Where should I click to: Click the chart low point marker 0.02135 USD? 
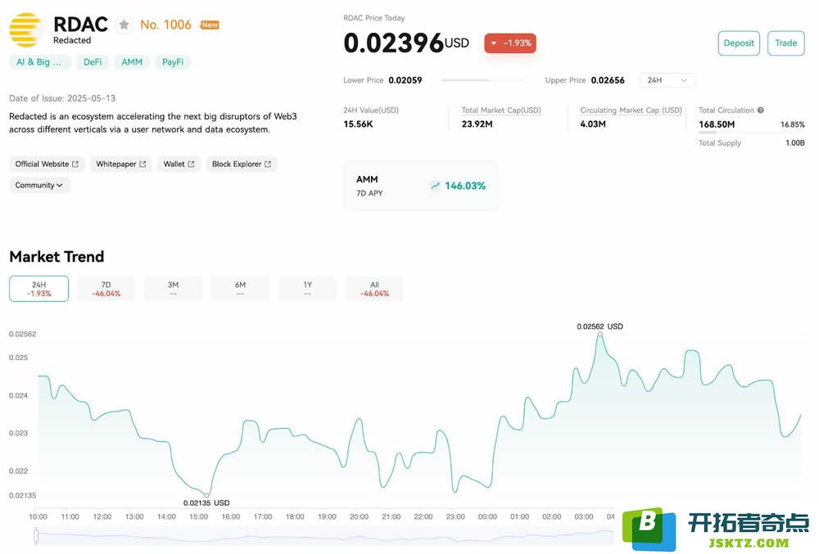[207, 495]
